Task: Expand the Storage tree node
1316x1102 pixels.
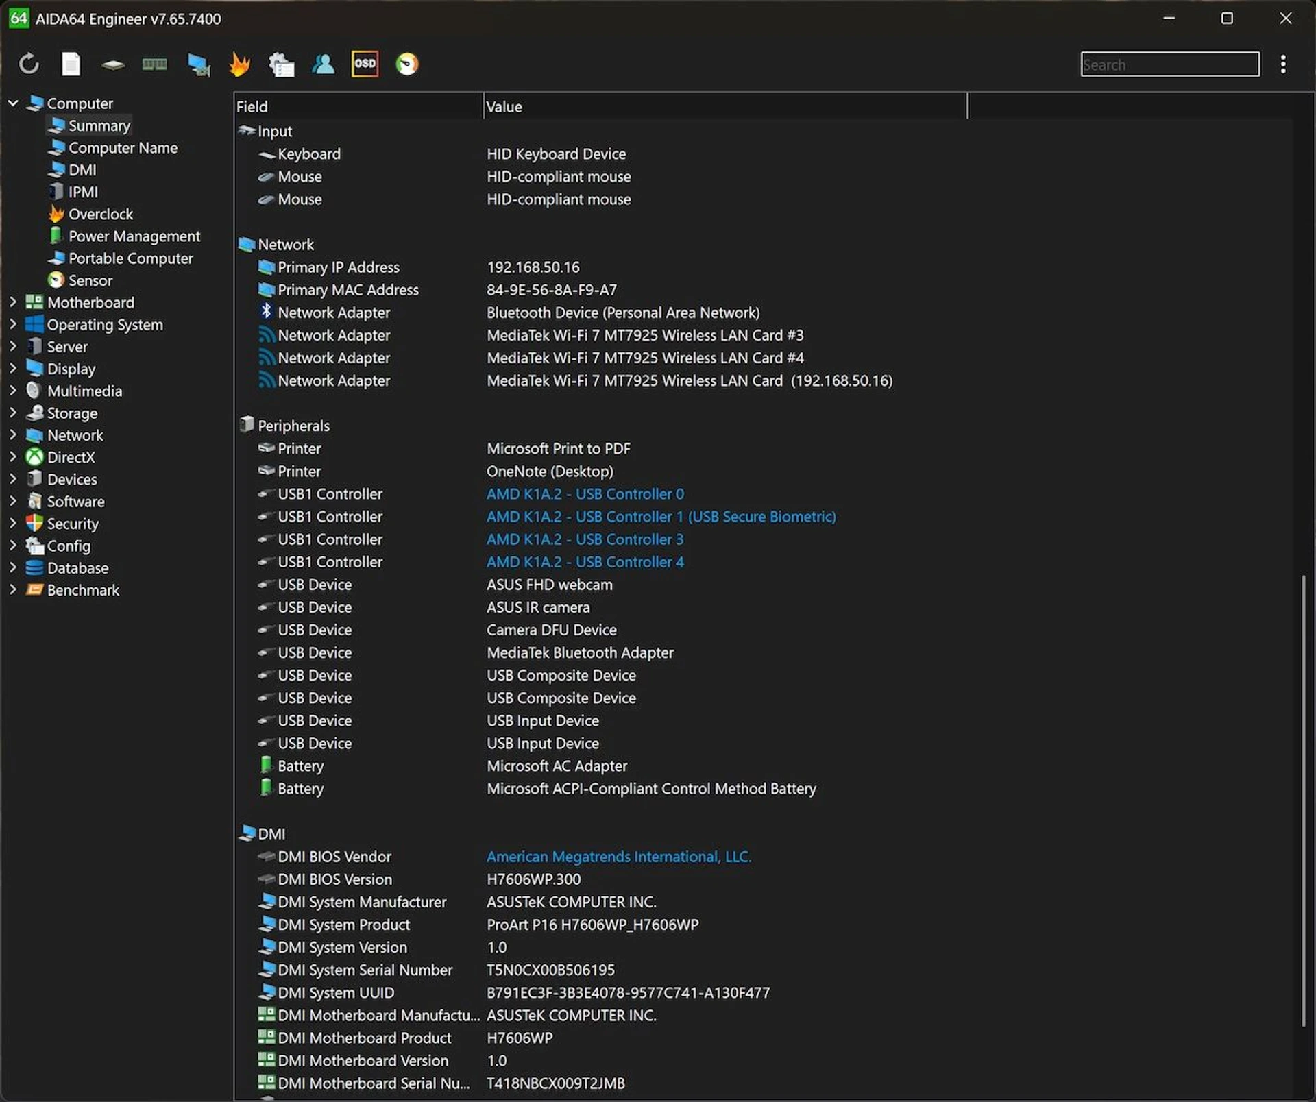Action: point(13,413)
